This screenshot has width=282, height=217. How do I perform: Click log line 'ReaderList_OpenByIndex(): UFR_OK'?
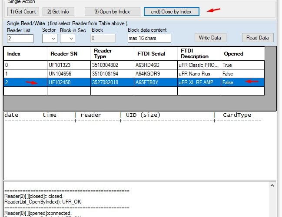[x=43, y=202]
